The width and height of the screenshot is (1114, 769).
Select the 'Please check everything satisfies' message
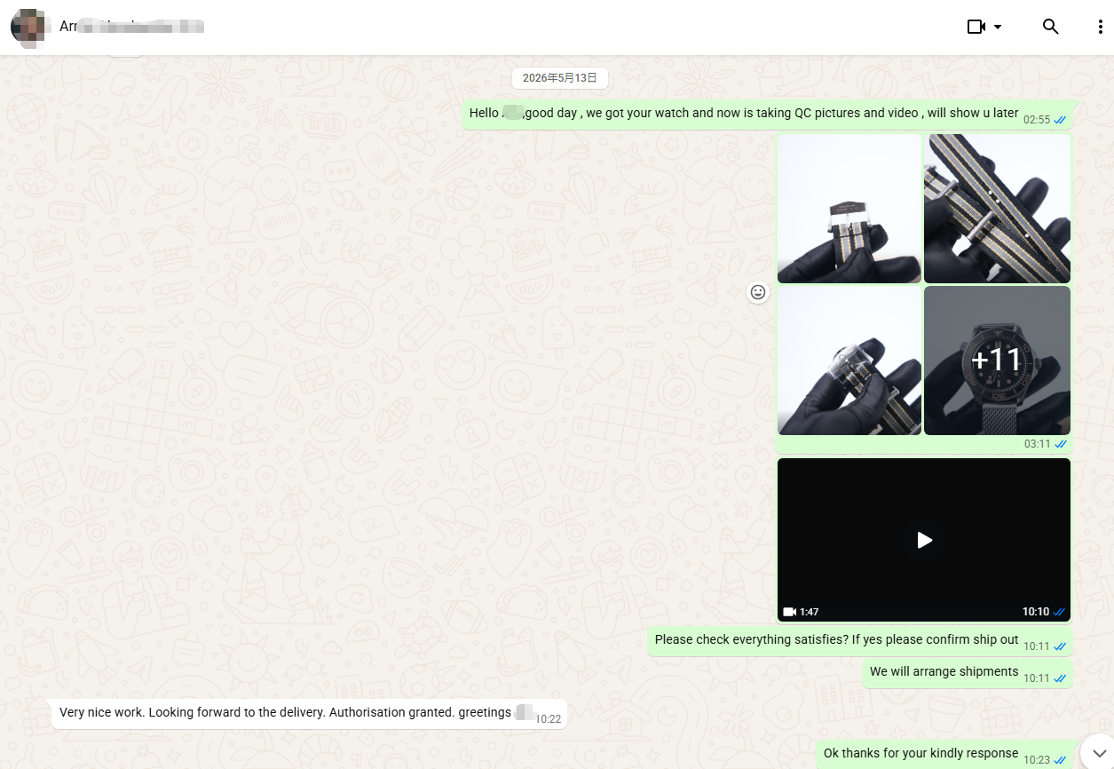pyautogui.click(x=860, y=641)
